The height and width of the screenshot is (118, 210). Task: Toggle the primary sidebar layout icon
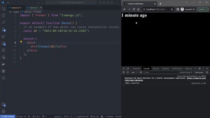(100, 3)
